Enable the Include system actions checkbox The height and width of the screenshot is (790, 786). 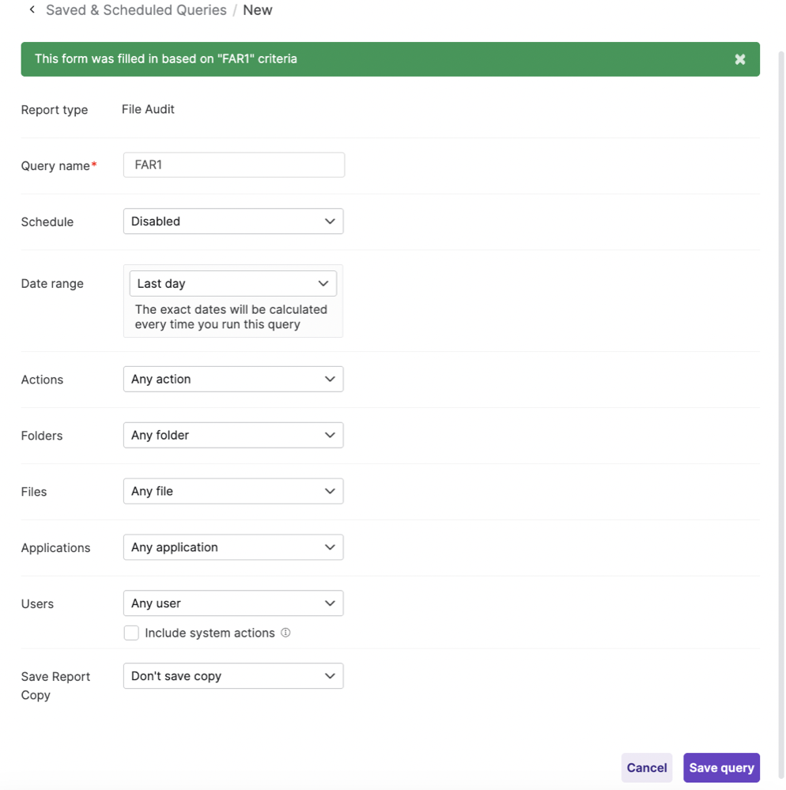tap(131, 633)
